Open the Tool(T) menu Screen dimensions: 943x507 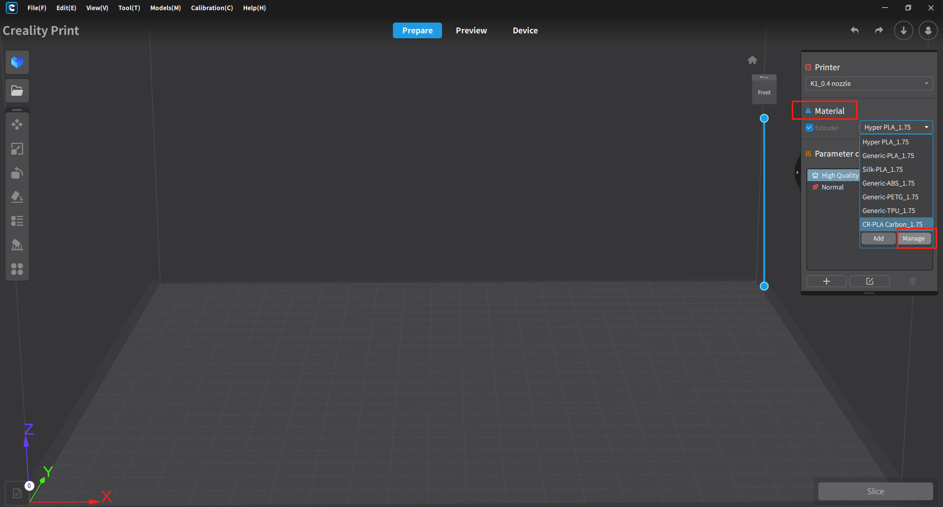tap(129, 8)
